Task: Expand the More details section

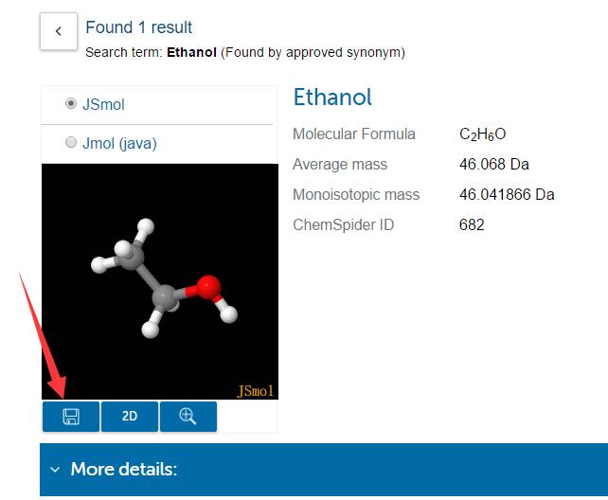Action: (123, 470)
